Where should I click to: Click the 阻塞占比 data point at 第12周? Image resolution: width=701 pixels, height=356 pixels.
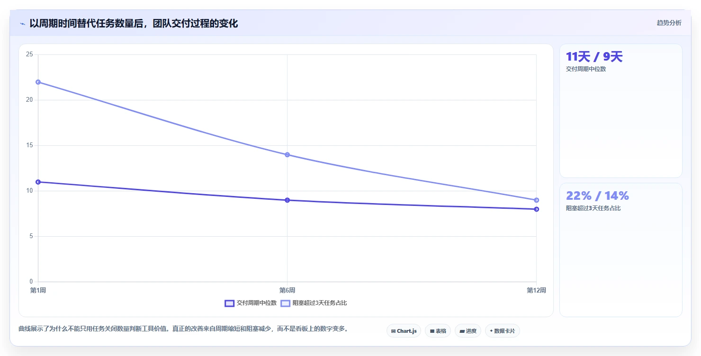(x=536, y=200)
